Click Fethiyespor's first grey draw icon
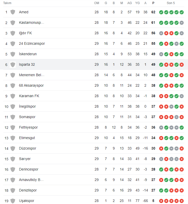 pos(161,128)
